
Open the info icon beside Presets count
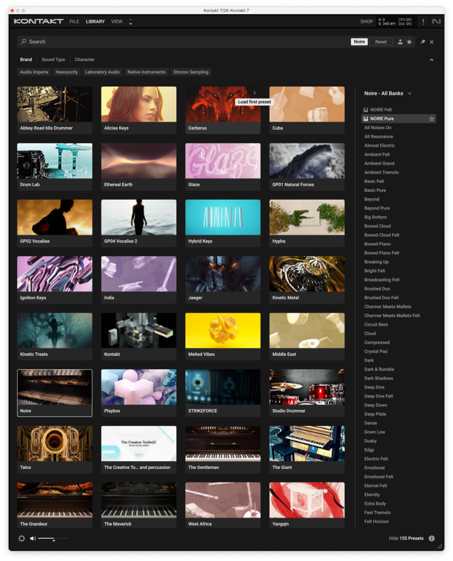(x=431, y=539)
